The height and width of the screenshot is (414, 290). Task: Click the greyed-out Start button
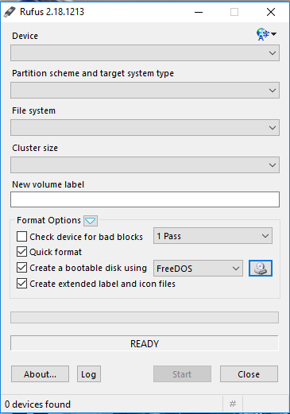182,374
